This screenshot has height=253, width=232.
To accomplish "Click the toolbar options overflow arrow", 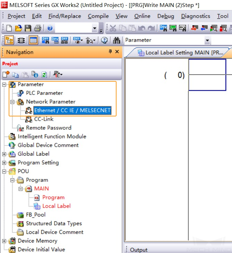I will click(101, 31).
